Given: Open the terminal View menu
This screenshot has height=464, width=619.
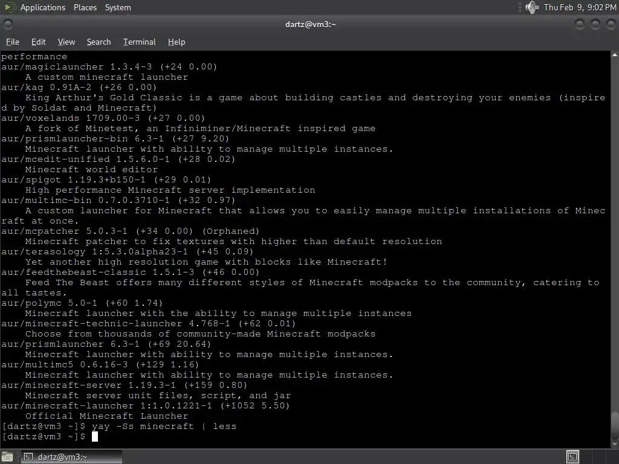Looking at the screenshot, I should (x=66, y=42).
